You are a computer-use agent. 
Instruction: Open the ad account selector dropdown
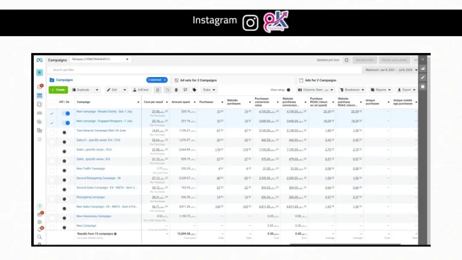[x=100, y=59]
